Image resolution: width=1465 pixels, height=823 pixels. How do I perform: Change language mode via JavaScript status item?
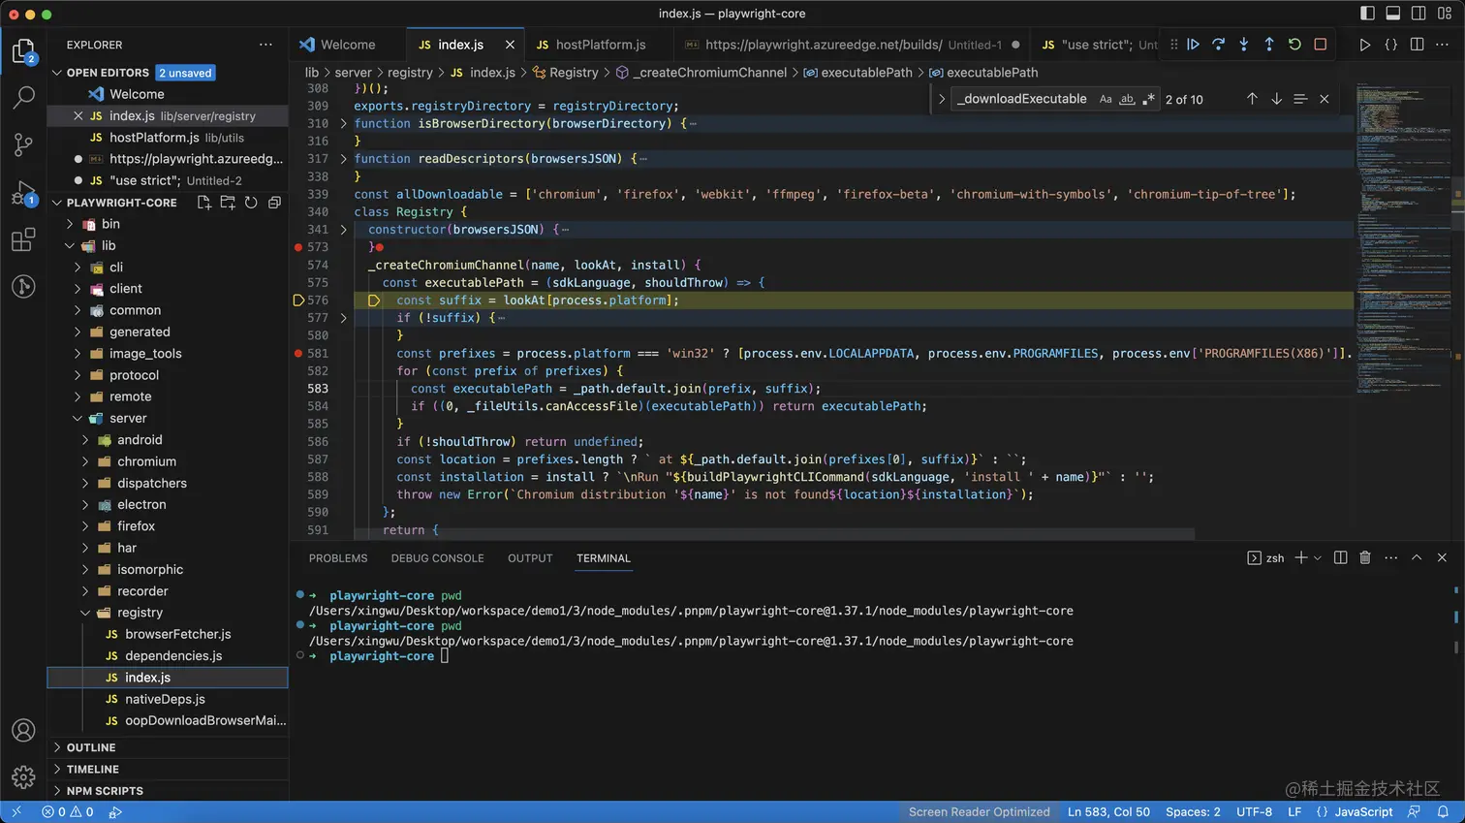pyautogui.click(x=1363, y=812)
